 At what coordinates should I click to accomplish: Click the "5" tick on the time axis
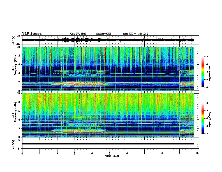coord(110,153)
